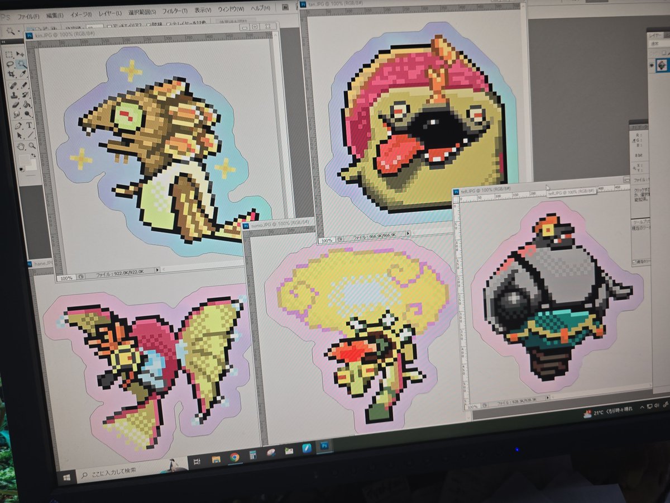670x503 pixels.
Task: Open the Windows Start menu
Action: pyautogui.click(x=67, y=477)
